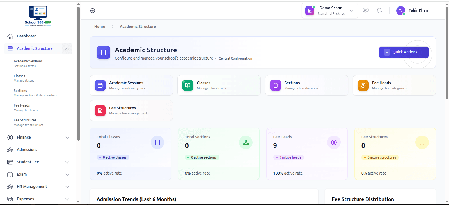Click the purple Sections clipboard icon

click(x=276, y=85)
